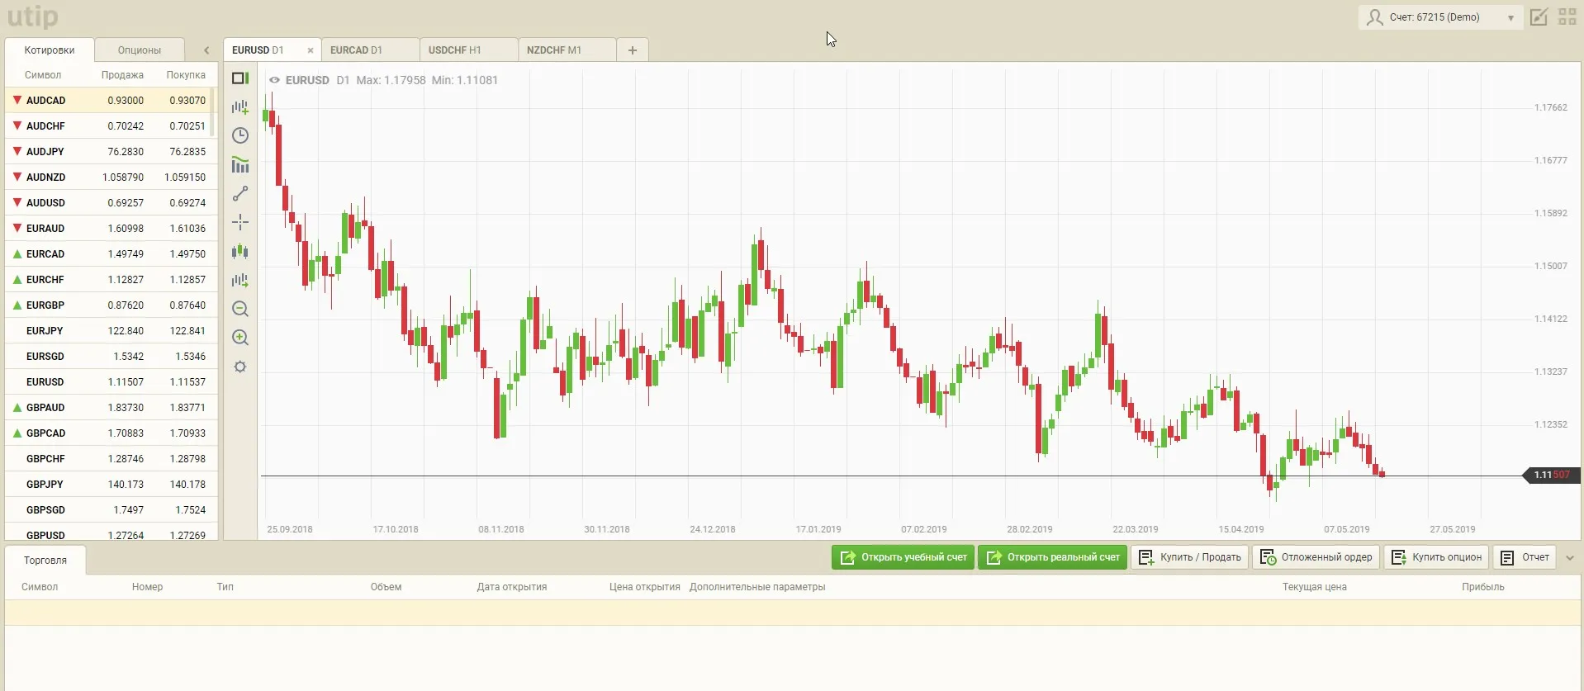Image resolution: width=1584 pixels, height=691 pixels.
Task: Toggle the EURUSD chart visibility eye
Action: point(274,80)
